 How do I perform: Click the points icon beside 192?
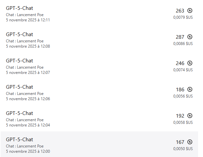coord(190,116)
